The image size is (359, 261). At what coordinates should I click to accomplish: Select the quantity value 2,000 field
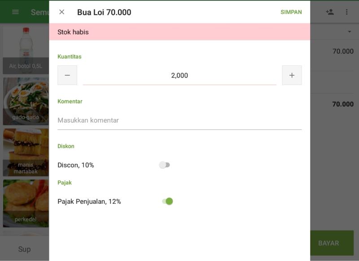pos(179,75)
